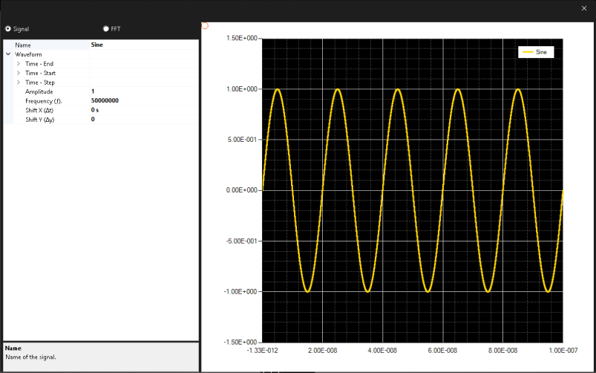
Task: Click the -1.00E+000 y-axis label
Action: coord(240,291)
